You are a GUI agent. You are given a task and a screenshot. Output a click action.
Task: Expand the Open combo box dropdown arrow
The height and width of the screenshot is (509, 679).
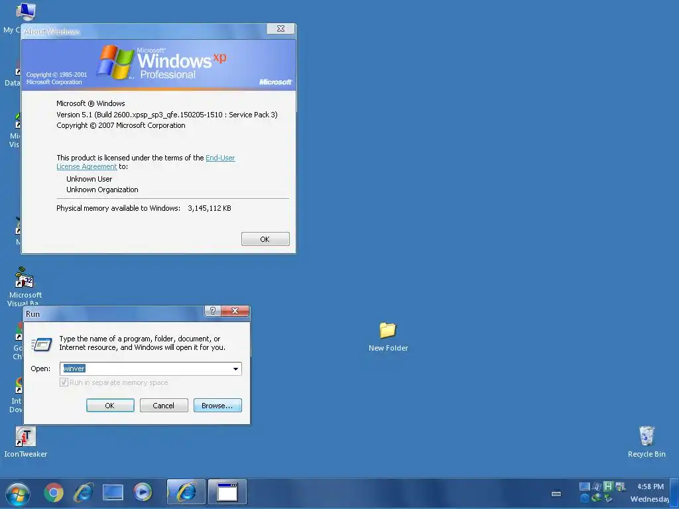(235, 368)
